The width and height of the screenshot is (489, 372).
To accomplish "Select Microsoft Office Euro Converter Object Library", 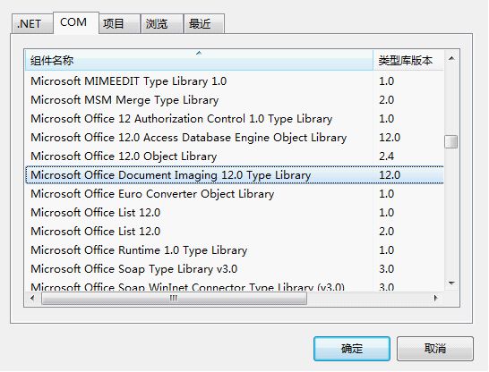I will (235, 194).
